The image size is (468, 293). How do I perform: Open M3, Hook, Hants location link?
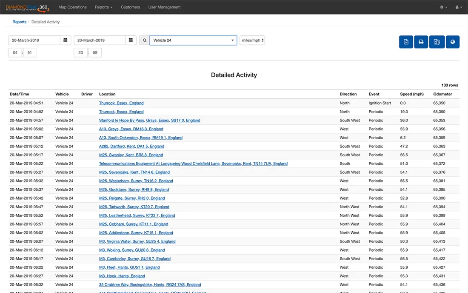[122, 276]
